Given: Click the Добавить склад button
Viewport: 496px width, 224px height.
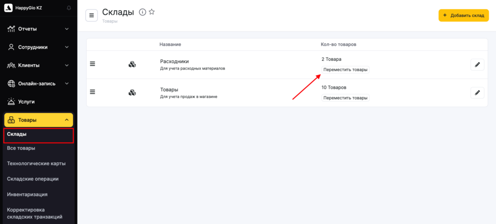Looking at the screenshot, I should click(464, 15).
